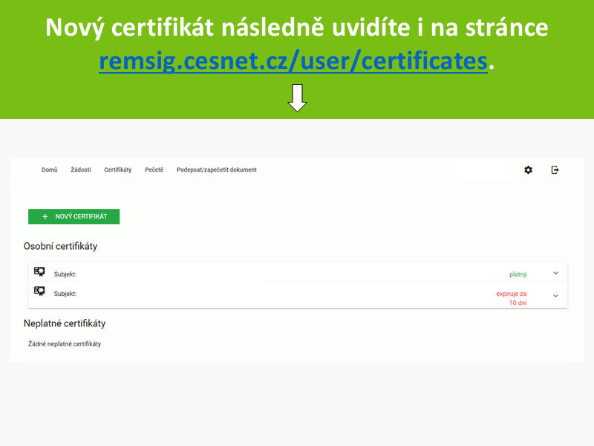
Task: Click the 'Neplatné certifikáty' heading
Action: coord(65,323)
